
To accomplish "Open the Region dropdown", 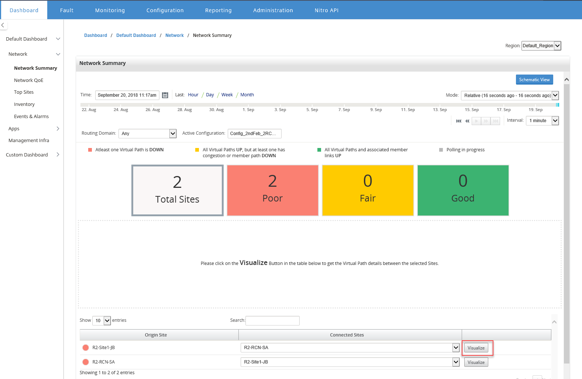I will [541, 46].
